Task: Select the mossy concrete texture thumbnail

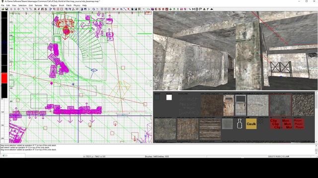Action: (165, 129)
